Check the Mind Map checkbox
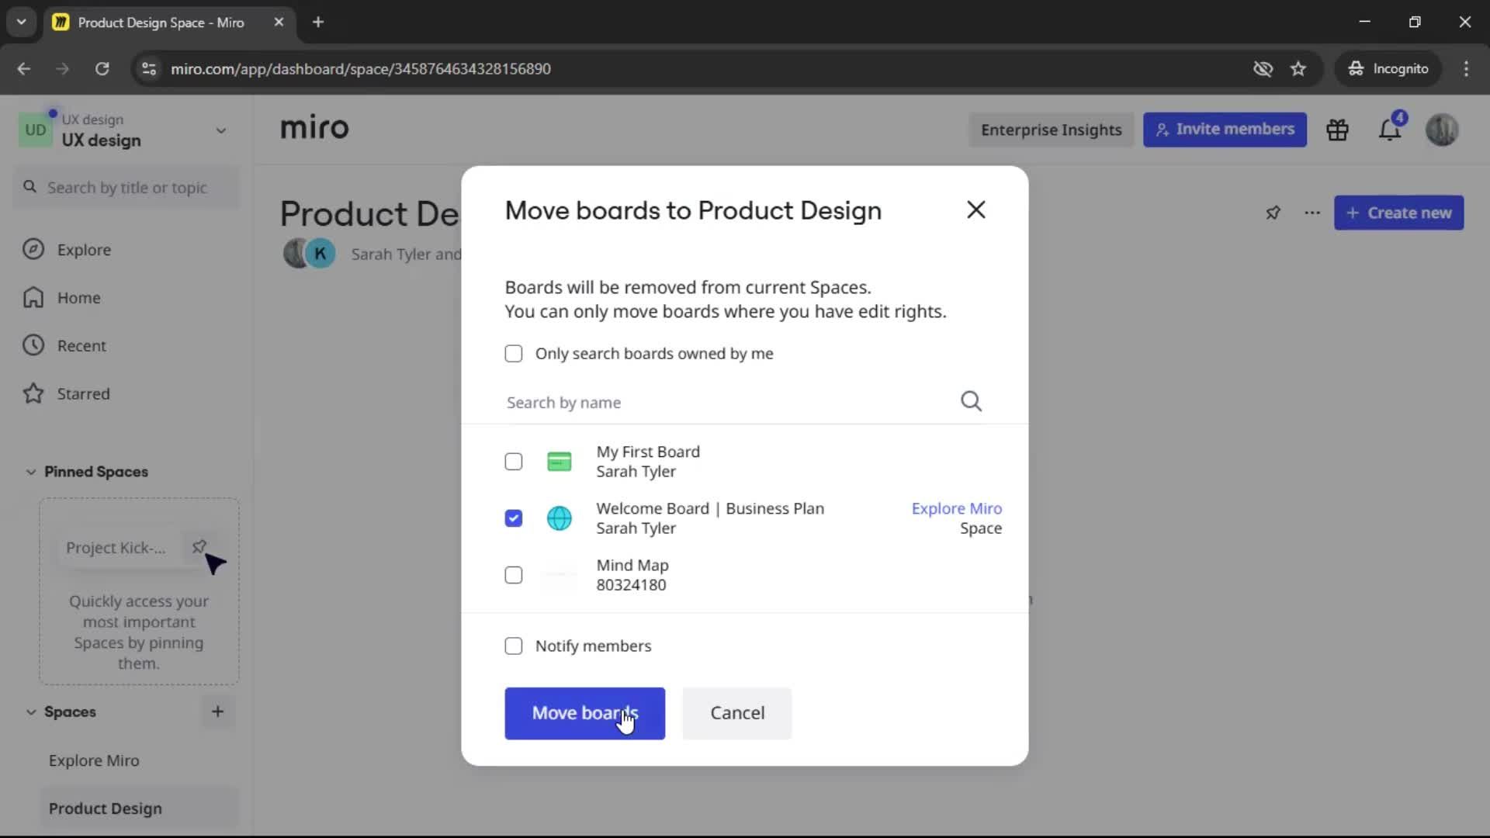The width and height of the screenshot is (1490, 838). pyautogui.click(x=513, y=575)
